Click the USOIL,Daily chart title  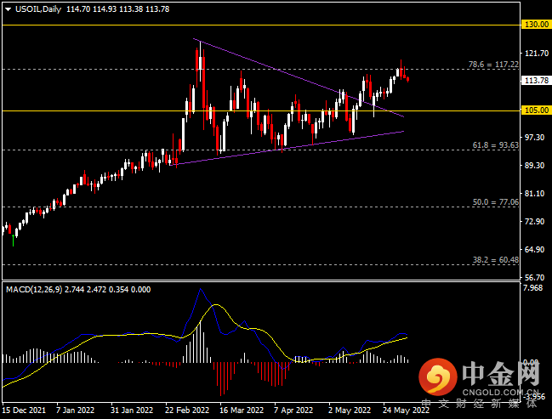pos(38,9)
